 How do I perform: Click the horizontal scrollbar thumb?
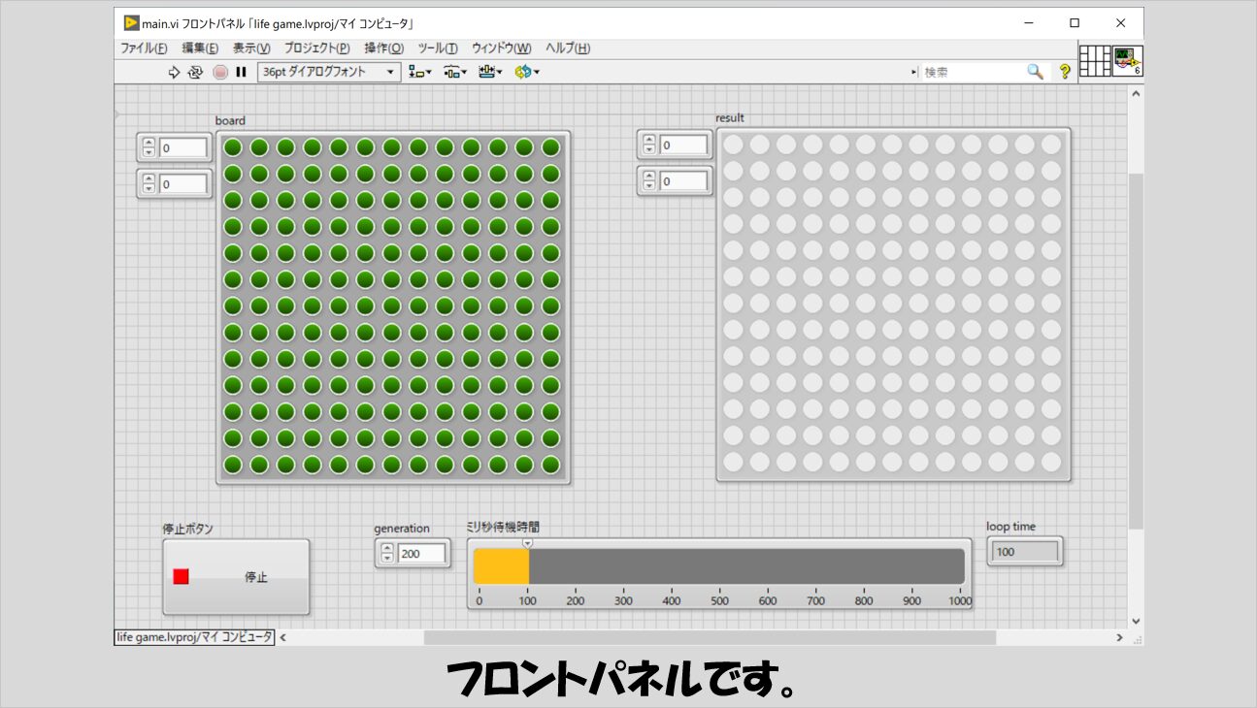(710, 638)
